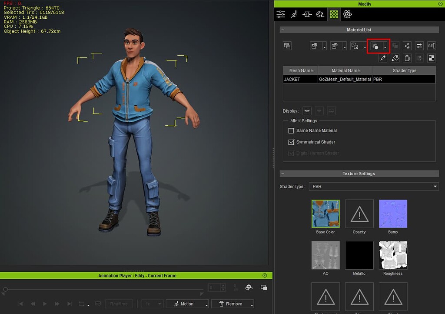Click the Save textures icon with floppy disk
Viewport: 445px width, 314px height.
315,46
